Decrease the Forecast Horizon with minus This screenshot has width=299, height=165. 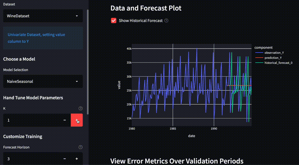pyautogui.click(x=65, y=159)
